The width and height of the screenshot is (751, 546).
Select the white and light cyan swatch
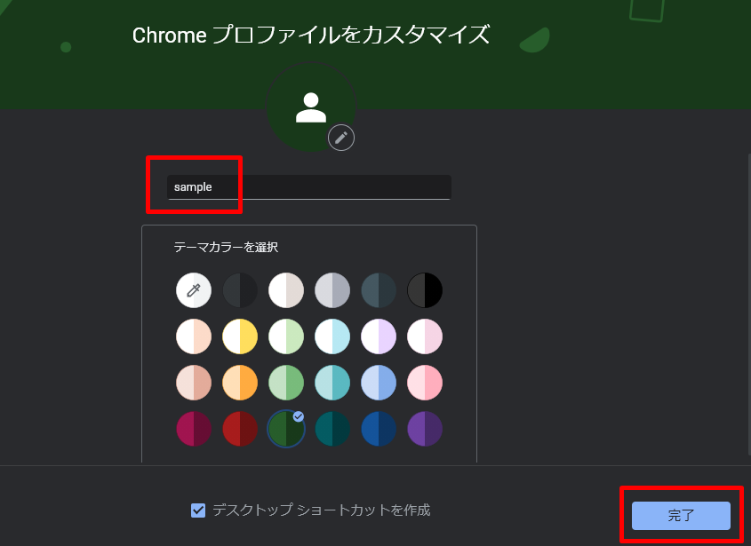pyautogui.click(x=332, y=336)
